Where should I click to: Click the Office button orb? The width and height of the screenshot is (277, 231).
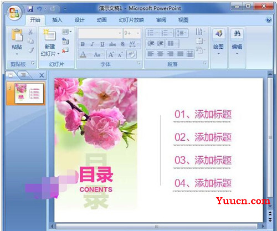(14, 12)
